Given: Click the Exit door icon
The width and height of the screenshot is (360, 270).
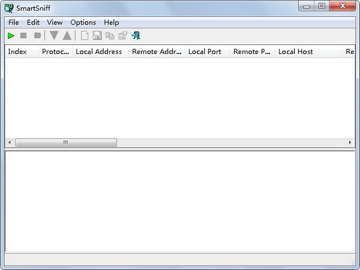Looking at the screenshot, I should pos(136,35).
